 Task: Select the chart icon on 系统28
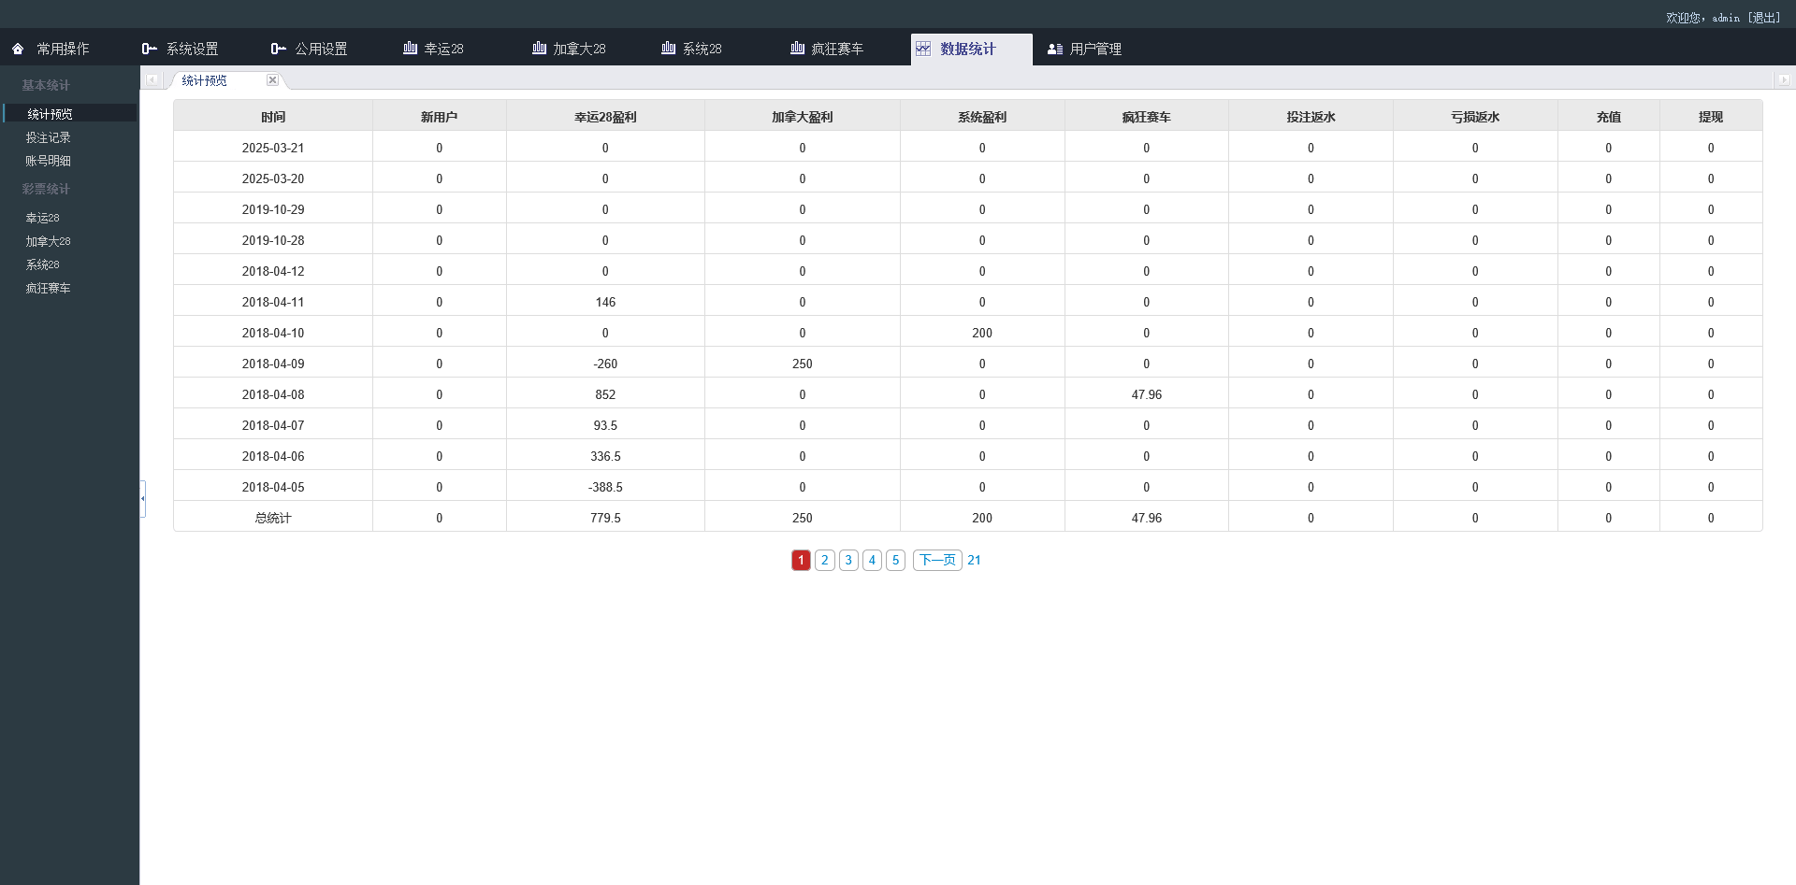[666, 48]
